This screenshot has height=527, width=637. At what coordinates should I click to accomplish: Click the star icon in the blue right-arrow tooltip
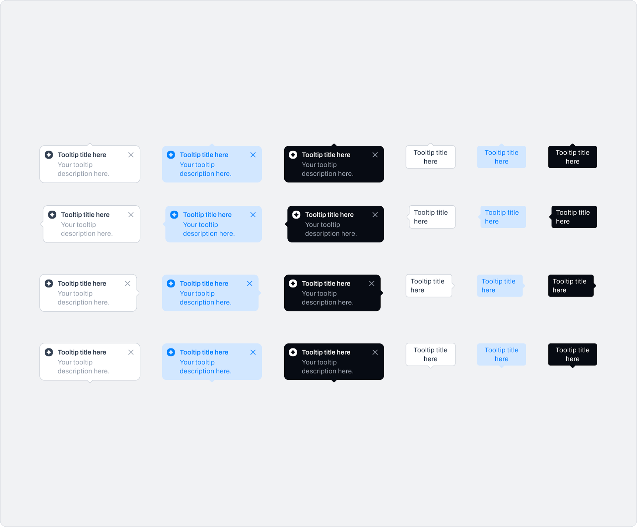(171, 284)
